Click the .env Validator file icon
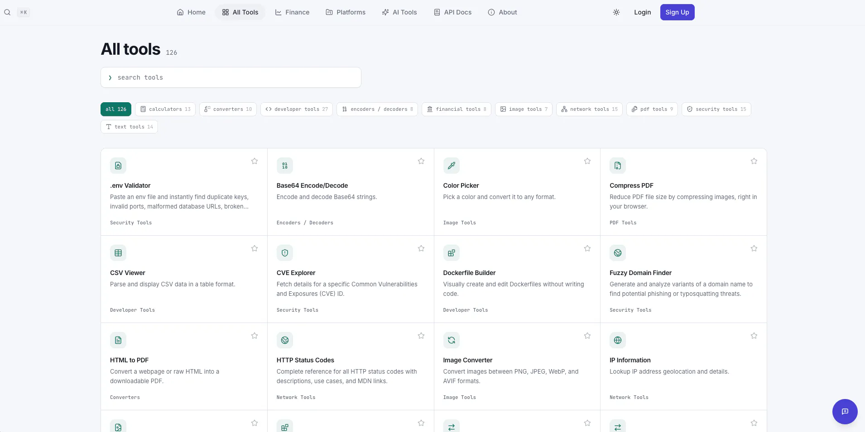The image size is (865, 432). (x=118, y=166)
